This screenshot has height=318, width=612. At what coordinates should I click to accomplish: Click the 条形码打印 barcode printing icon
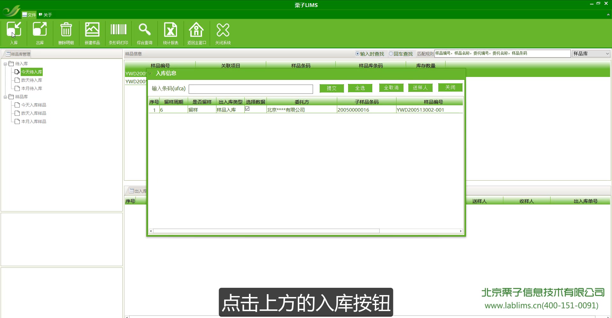118,32
